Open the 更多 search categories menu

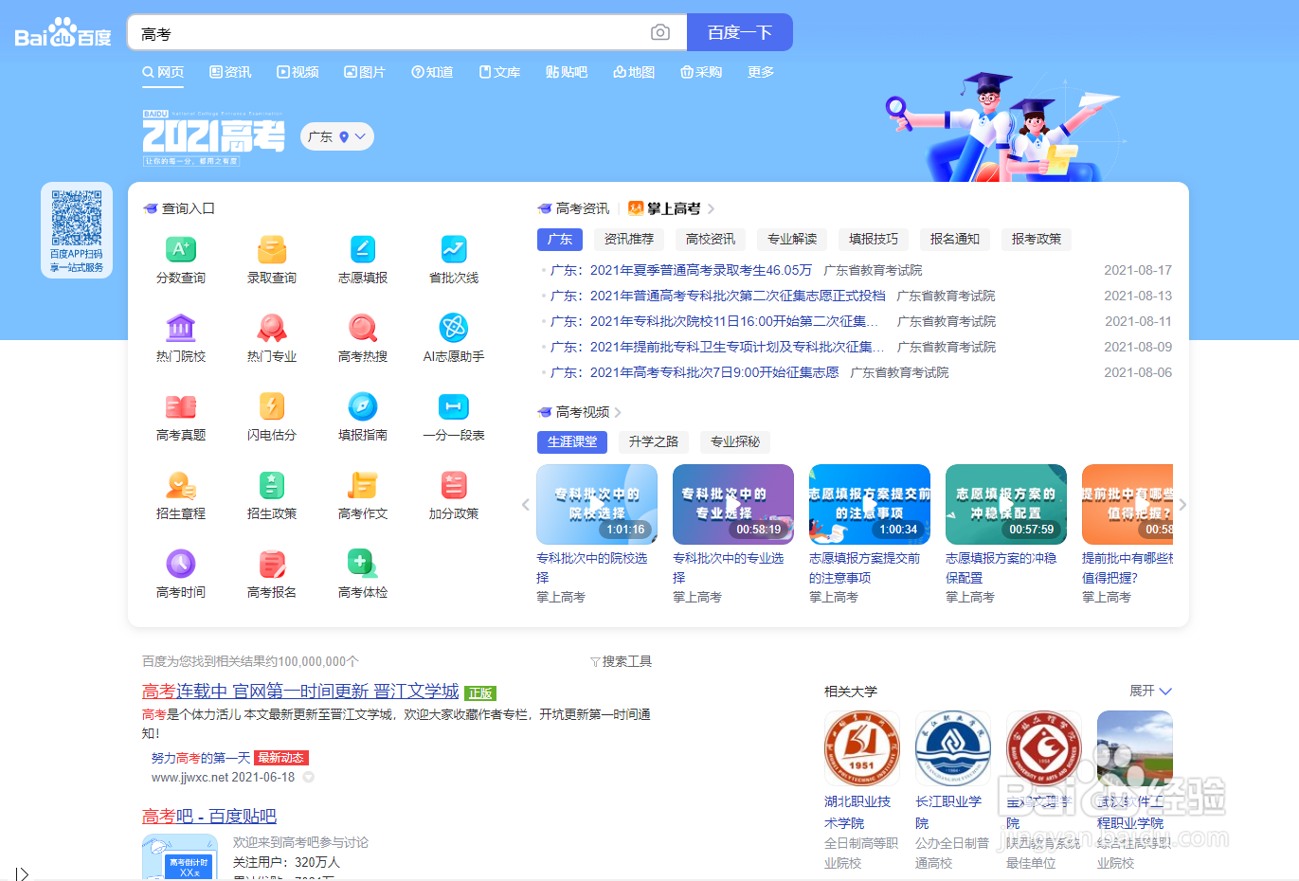(761, 72)
